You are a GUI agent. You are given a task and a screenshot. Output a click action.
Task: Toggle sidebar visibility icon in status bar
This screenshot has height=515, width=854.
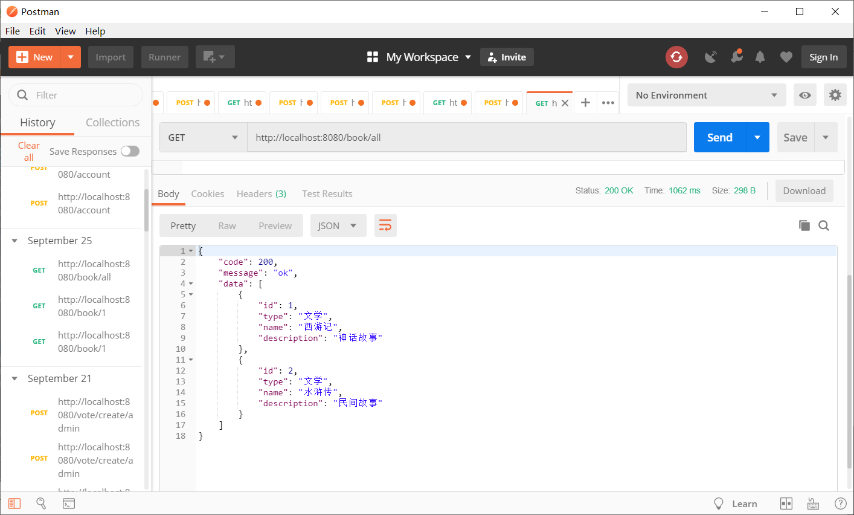(x=14, y=504)
